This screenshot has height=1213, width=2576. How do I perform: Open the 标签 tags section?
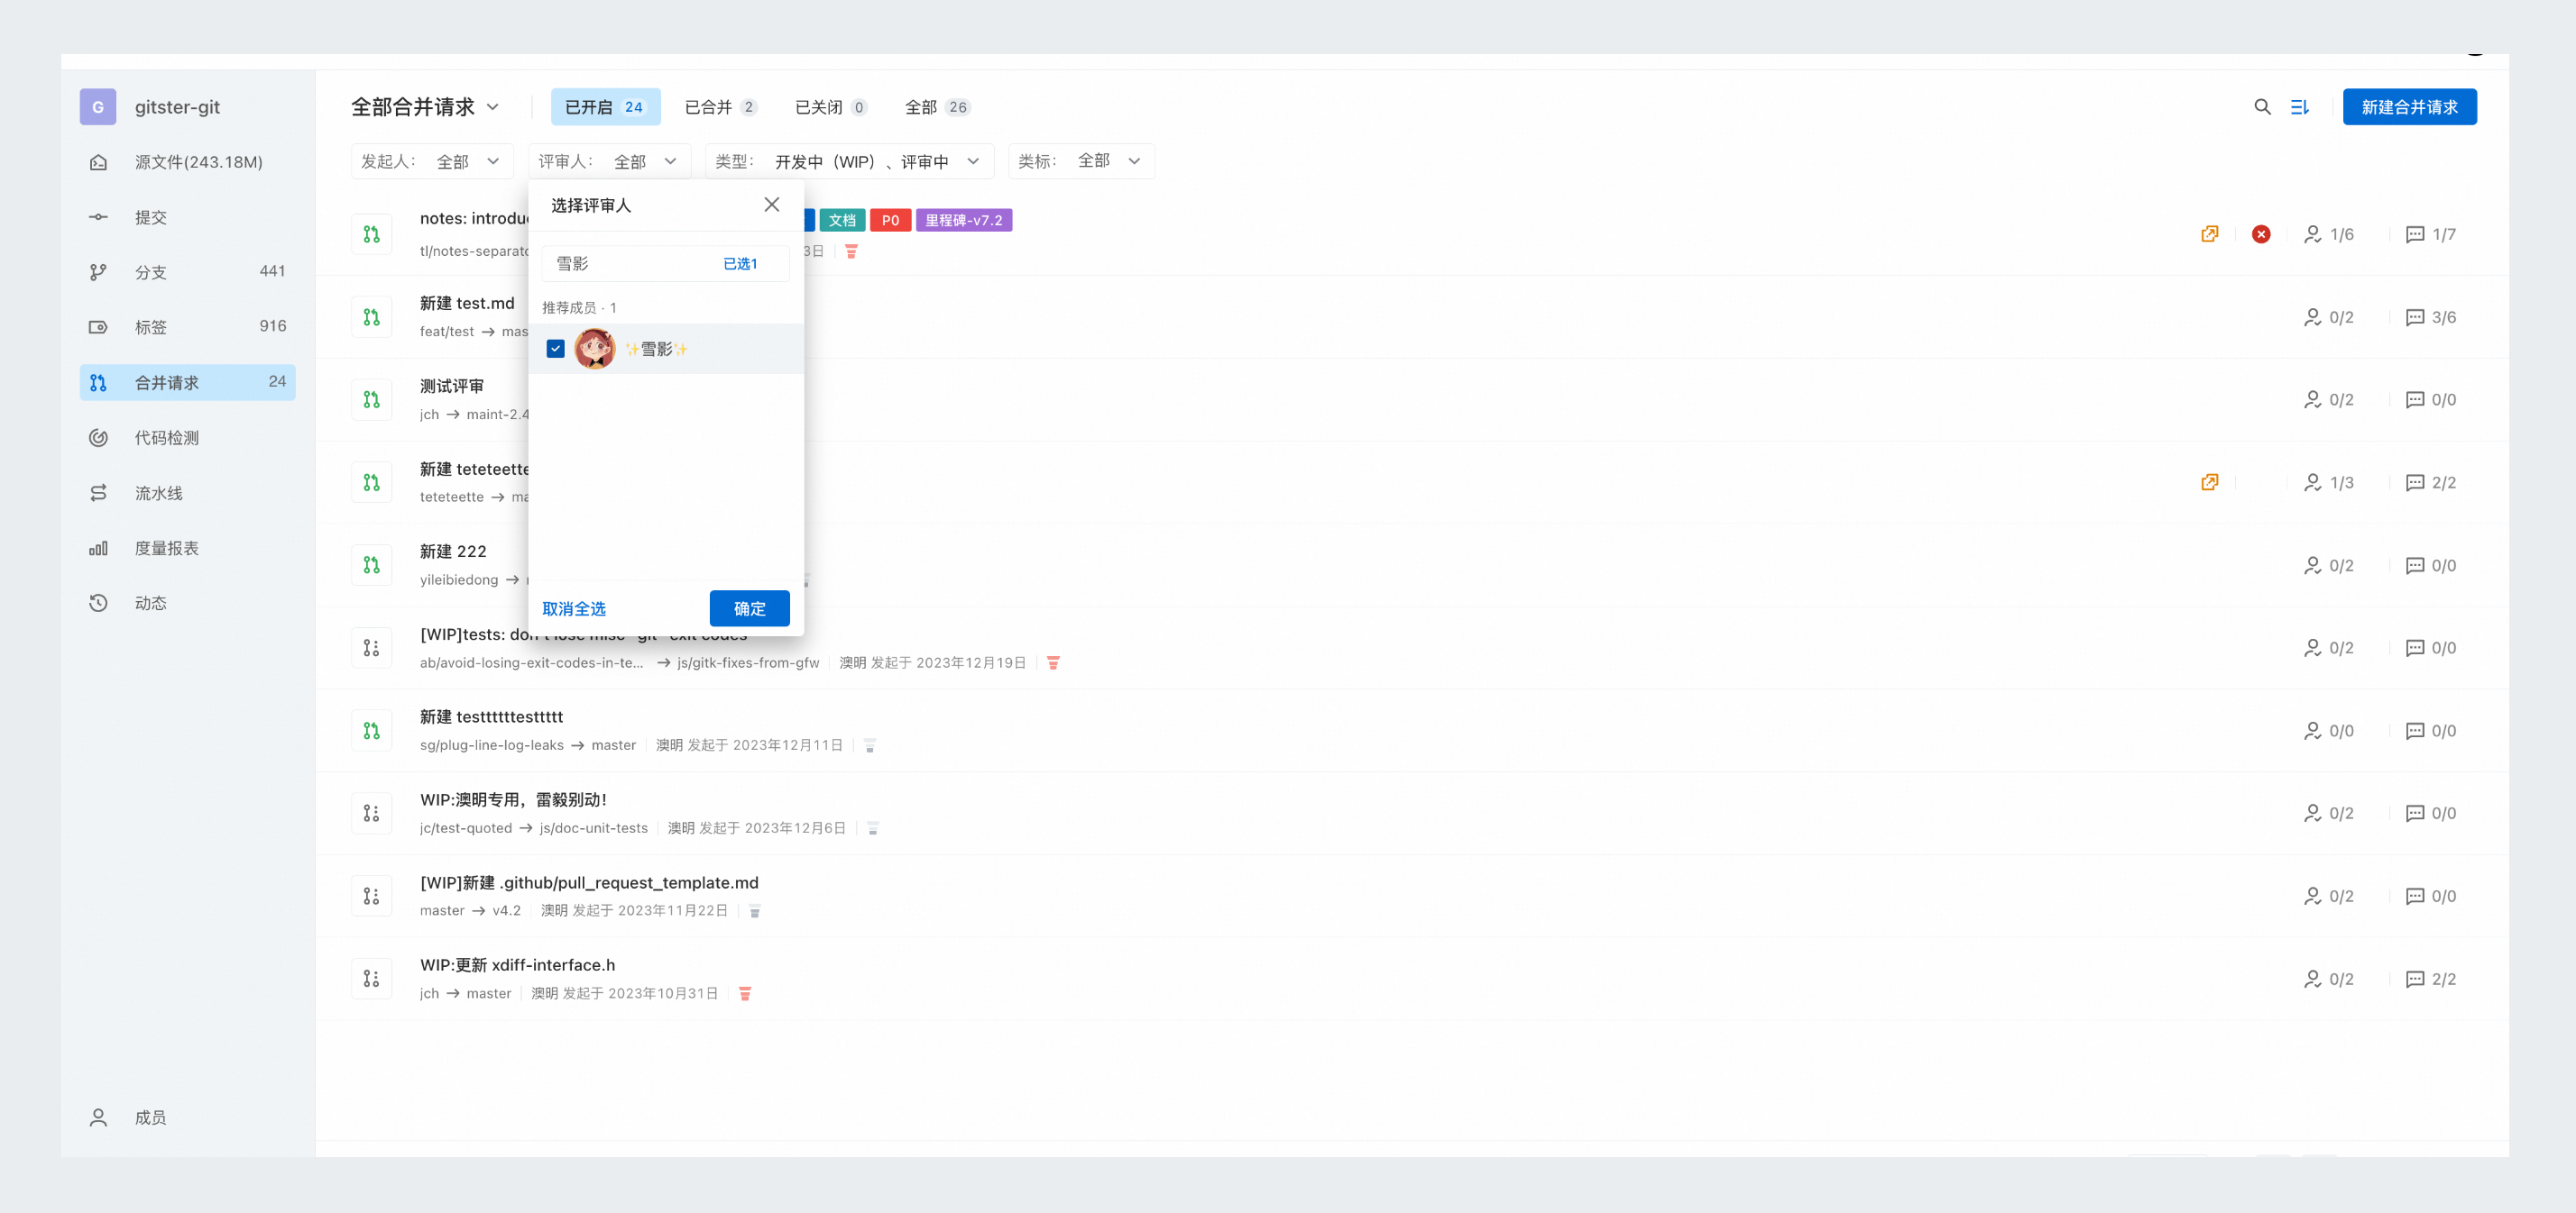pyautogui.click(x=188, y=327)
